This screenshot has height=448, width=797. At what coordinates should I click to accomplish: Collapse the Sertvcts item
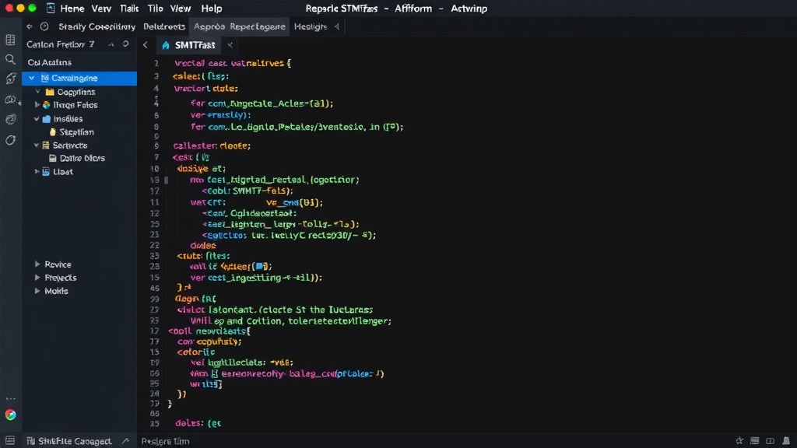[x=37, y=145]
